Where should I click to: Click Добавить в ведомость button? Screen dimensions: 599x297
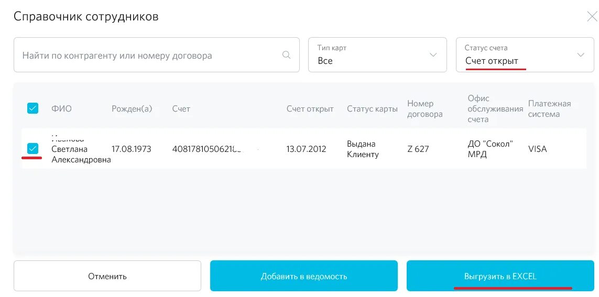tap(304, 276)
